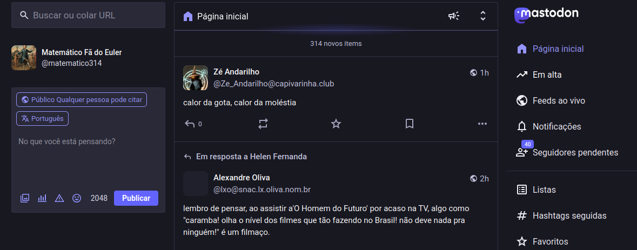Expand the Página inicial column settings
637x250 pixels.
click(483, 16)
